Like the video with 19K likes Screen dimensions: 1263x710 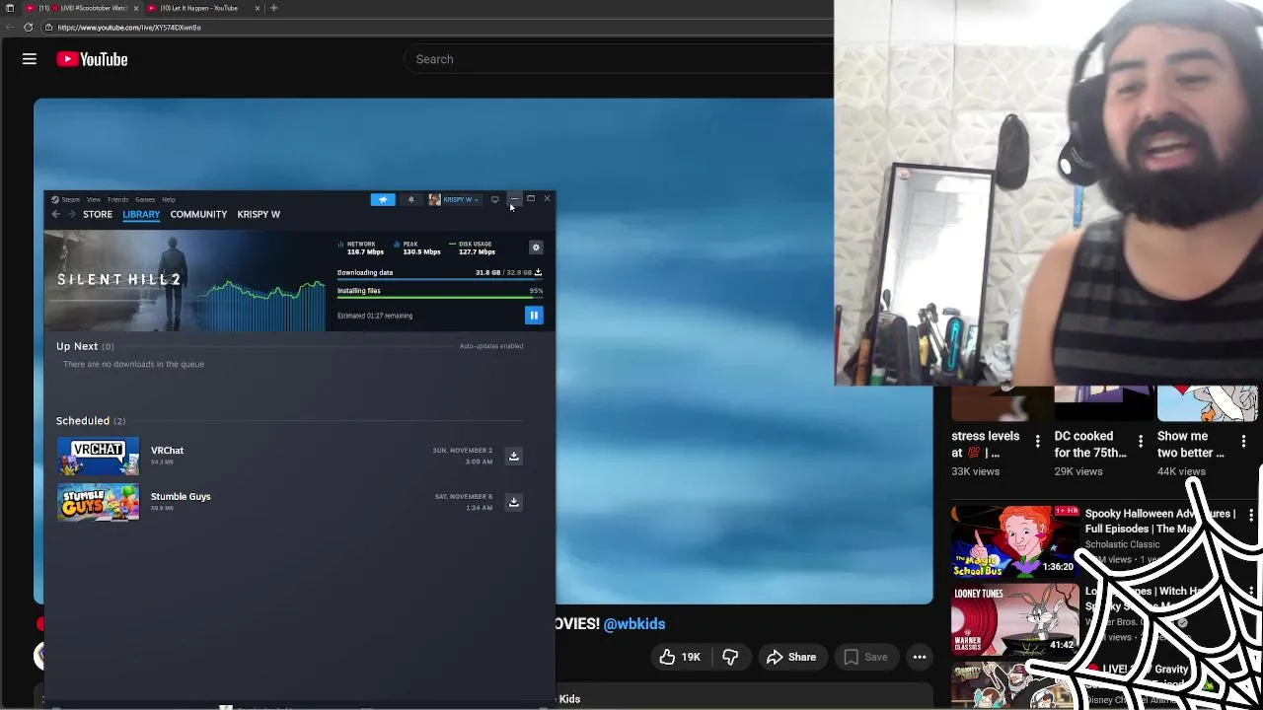tap(679, 657)
